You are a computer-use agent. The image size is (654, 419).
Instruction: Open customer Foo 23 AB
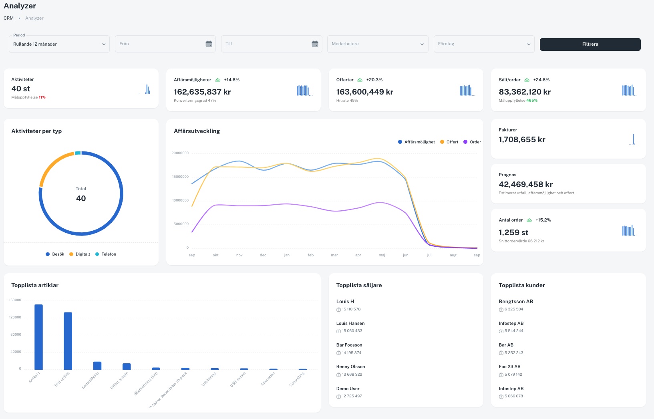tap(510, 367)
